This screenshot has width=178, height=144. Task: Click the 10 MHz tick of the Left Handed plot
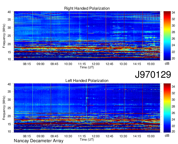pos(9,131)
